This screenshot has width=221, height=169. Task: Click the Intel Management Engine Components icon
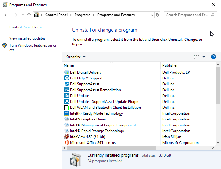click(x=67, y=125)
